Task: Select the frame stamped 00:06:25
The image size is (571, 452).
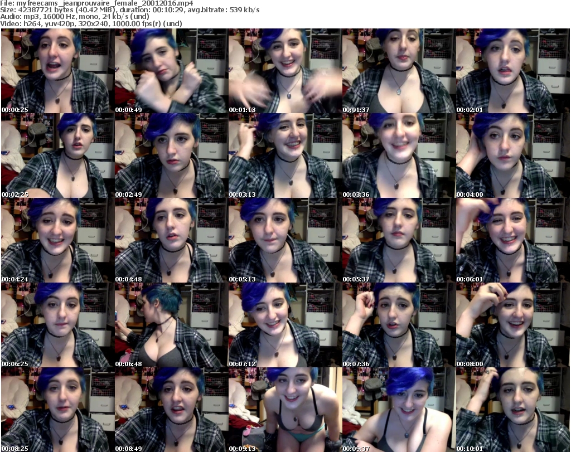Action: [x=57, y=325]
